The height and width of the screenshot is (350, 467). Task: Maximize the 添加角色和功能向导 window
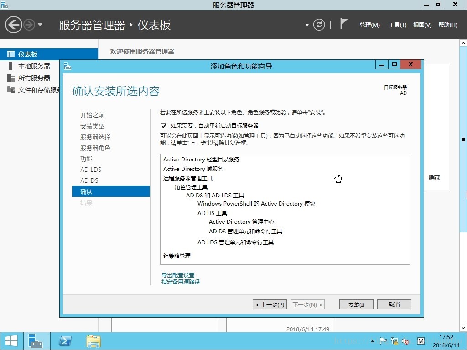394,64
